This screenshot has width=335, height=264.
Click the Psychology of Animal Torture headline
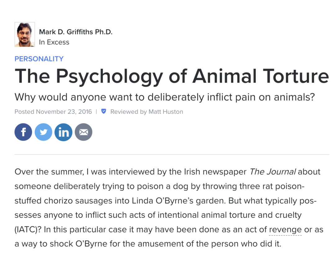tap(172, 75)
